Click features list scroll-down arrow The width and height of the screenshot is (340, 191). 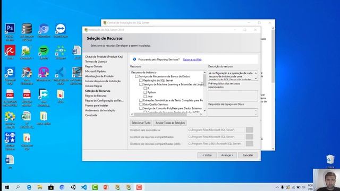pos(205,111)
